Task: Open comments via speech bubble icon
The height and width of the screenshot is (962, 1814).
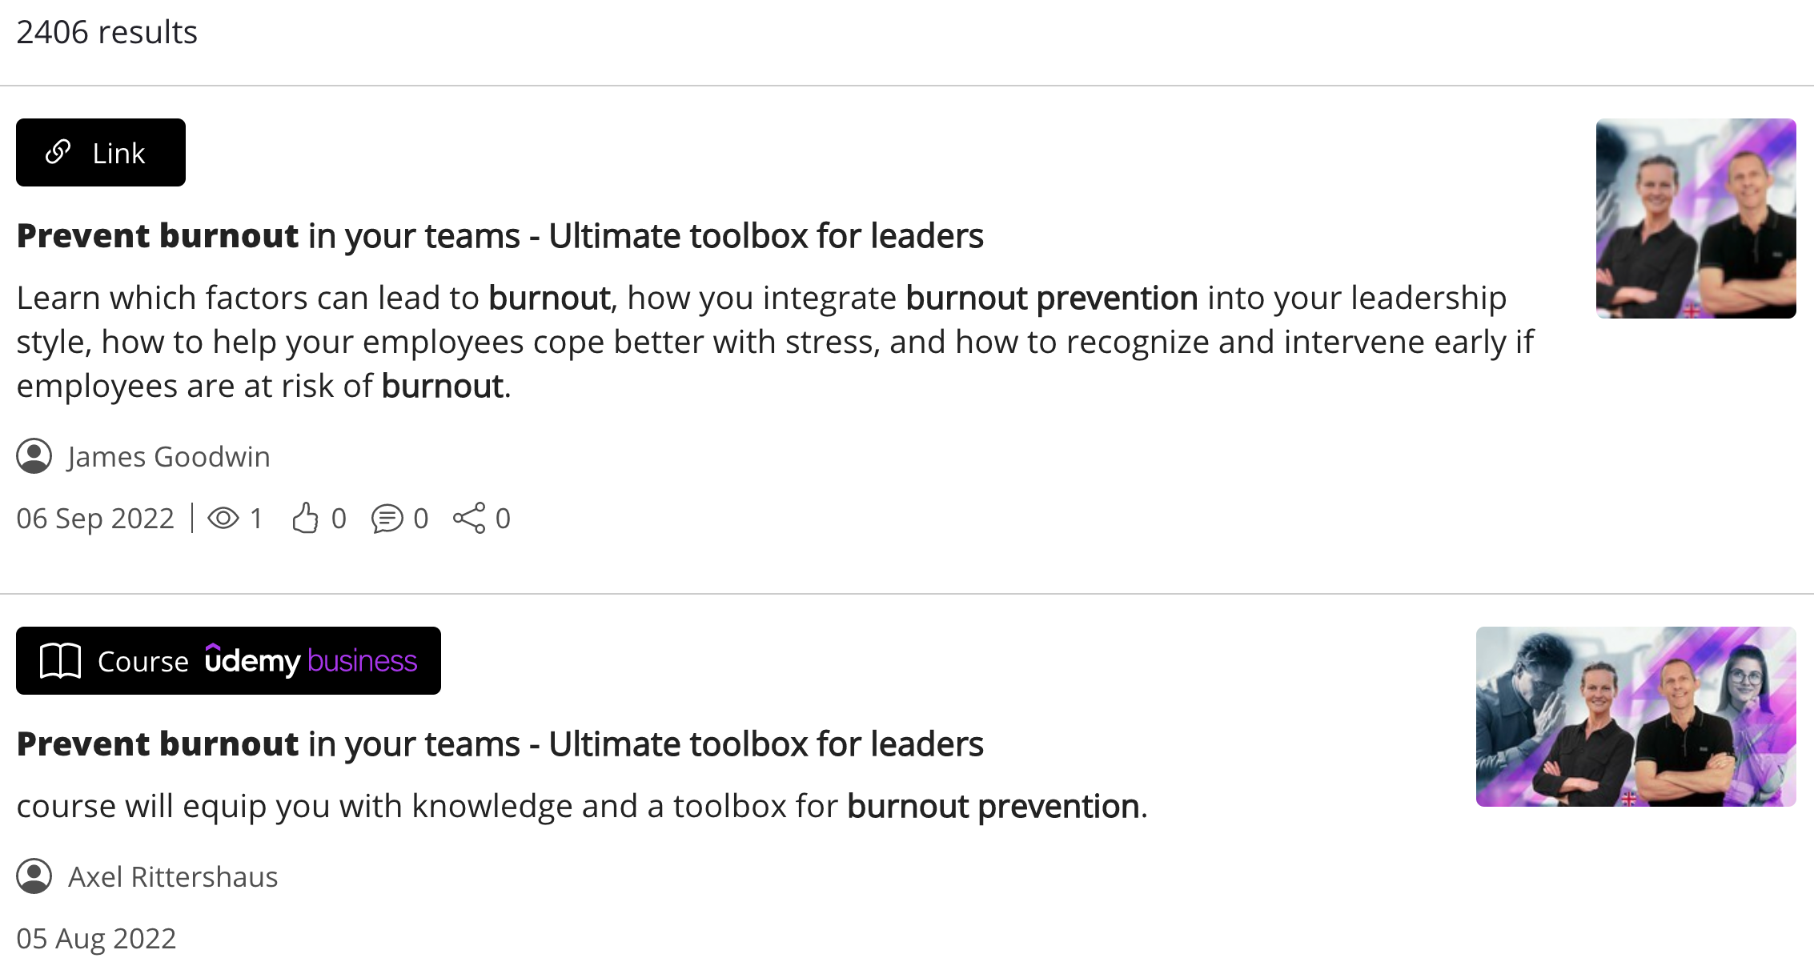Action: (x=387, y=519)
